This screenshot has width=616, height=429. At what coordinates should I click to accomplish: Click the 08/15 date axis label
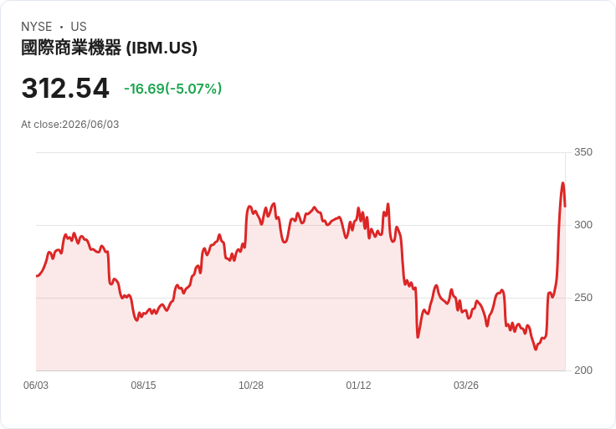tap(143, 386)
